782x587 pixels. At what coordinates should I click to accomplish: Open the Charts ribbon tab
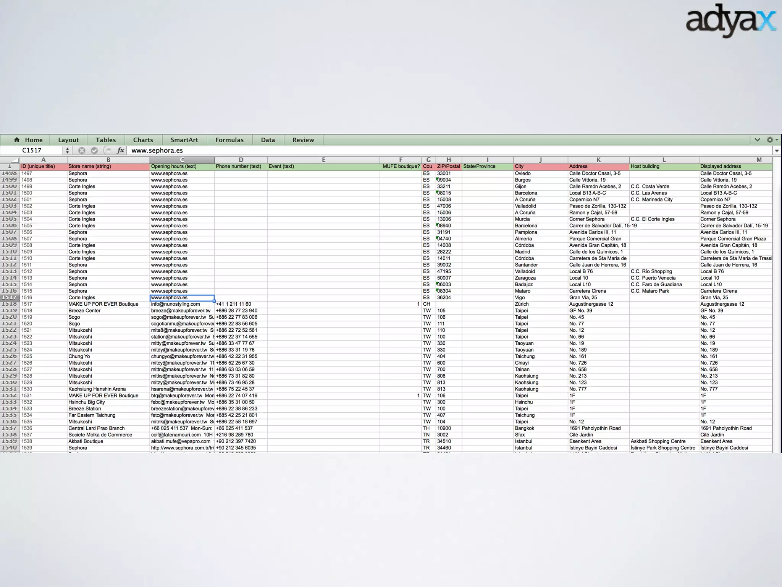coord(143,140)
